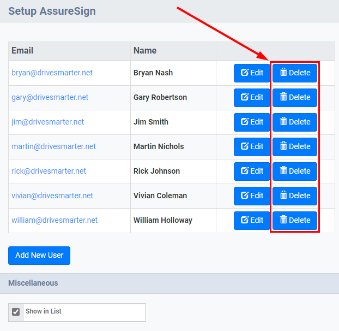Click trash icon for Vivian Coleman
This screenshot has height=331, width=339.
283,195
